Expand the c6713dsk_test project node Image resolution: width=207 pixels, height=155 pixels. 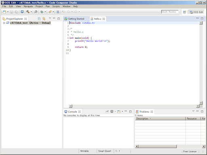coord(4,23)
